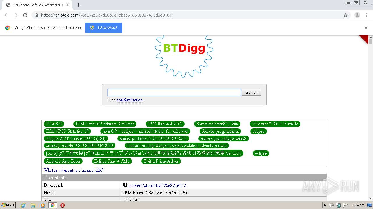Close the IBM Rational Software Architect tab

68,5
